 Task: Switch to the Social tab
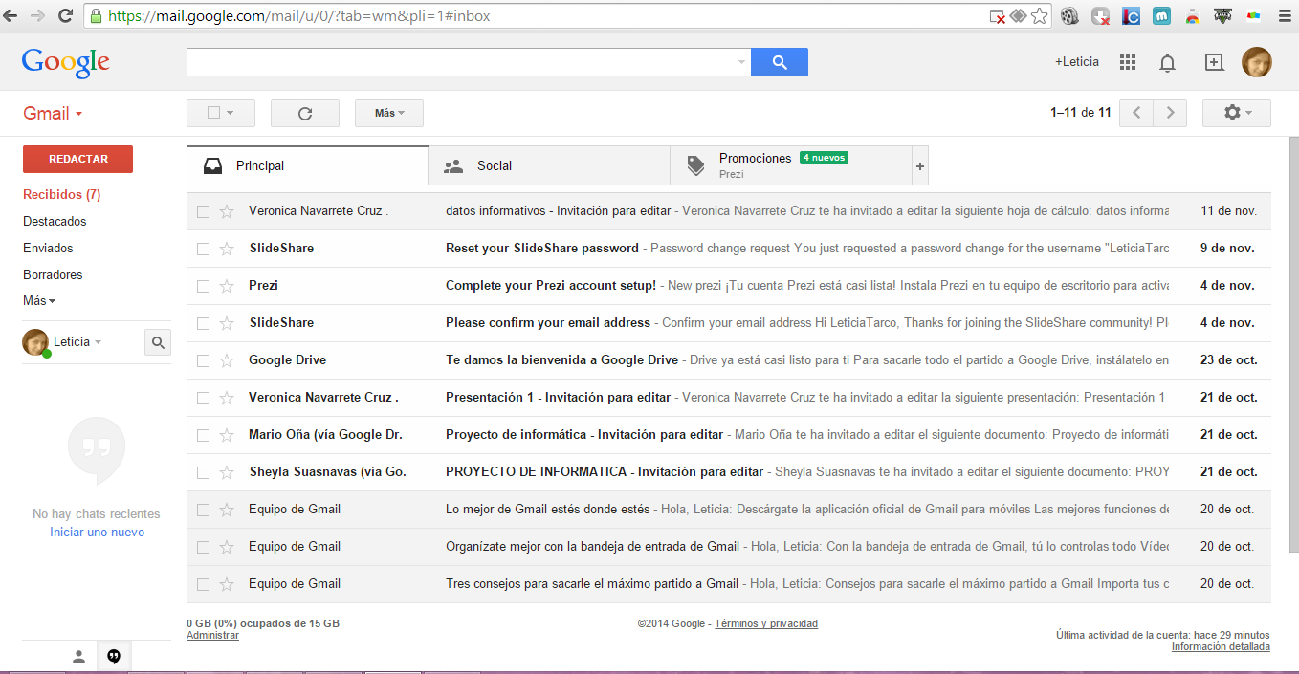[494, 164]
